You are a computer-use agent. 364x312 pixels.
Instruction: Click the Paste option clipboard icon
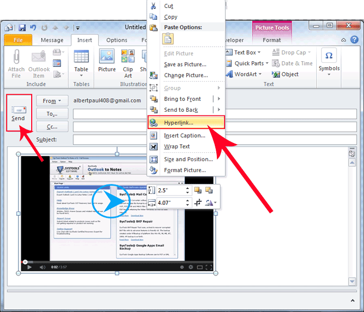(x=167, y=38)
